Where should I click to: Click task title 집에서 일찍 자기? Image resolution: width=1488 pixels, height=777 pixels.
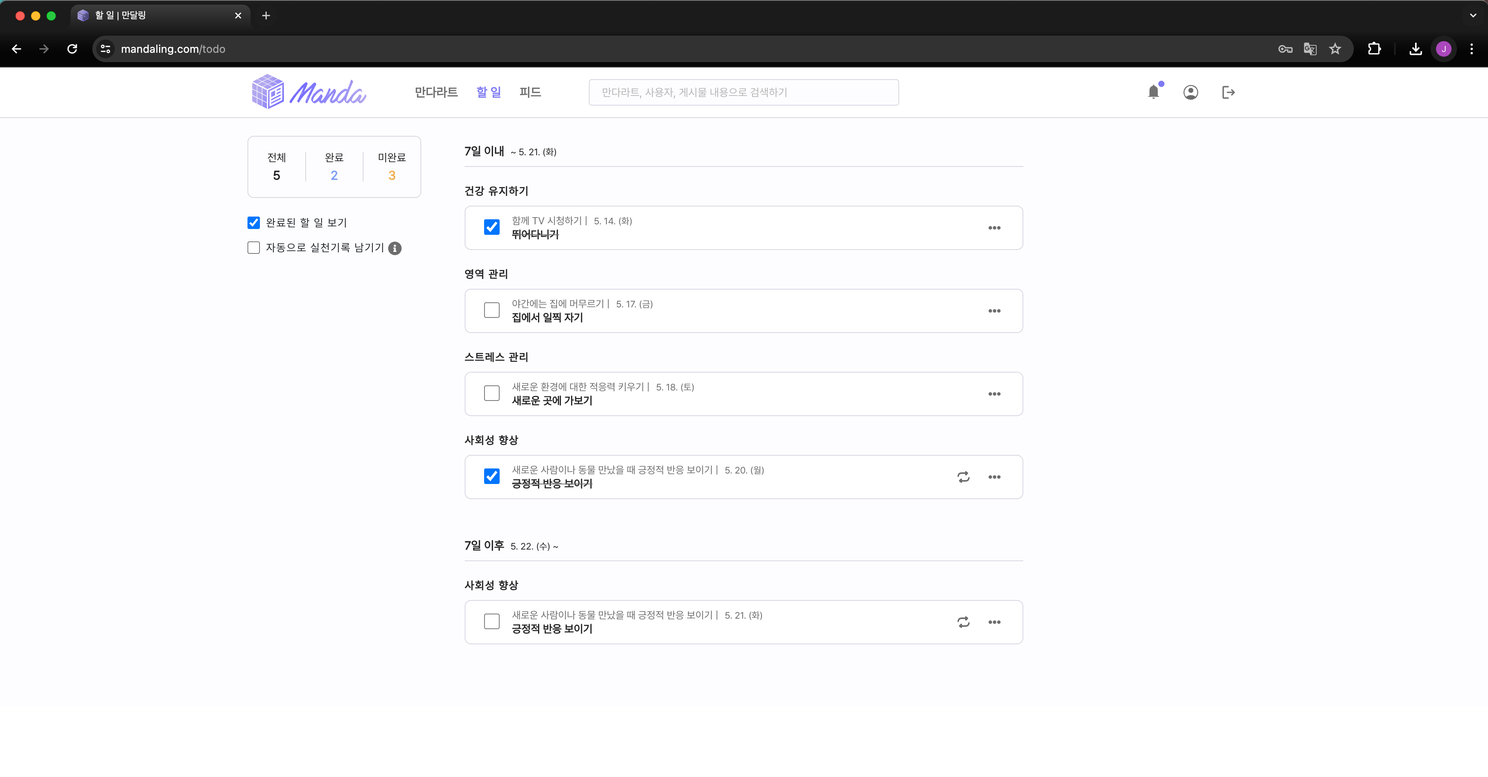547,318
